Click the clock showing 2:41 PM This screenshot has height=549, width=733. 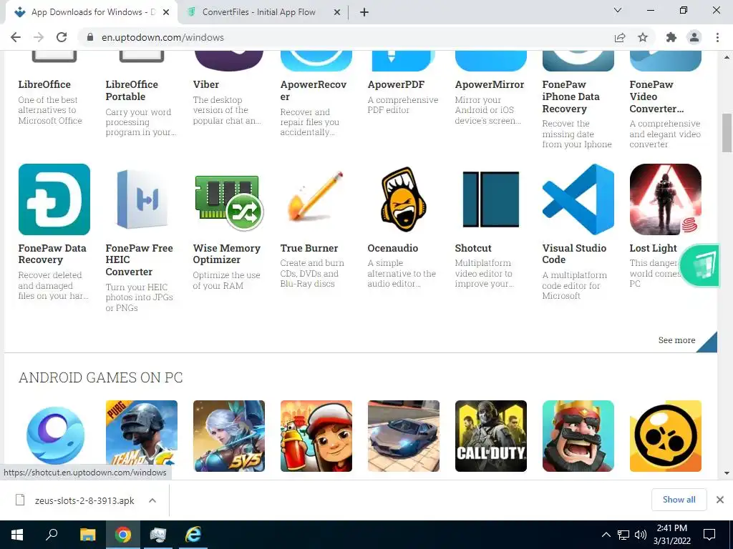671,528
